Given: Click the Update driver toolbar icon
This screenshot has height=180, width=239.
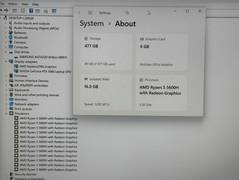Looking at the screenshot, I should pyautogui.click(x=46, y=11).
